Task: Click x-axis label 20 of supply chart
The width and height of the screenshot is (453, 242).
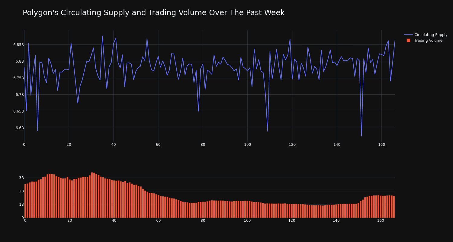Action: coord(69,145)
